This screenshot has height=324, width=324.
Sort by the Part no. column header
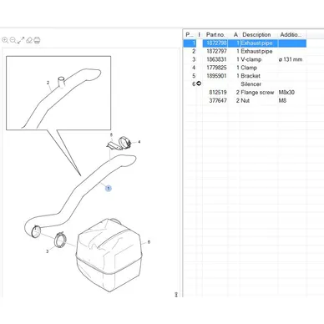click(215, 35)
